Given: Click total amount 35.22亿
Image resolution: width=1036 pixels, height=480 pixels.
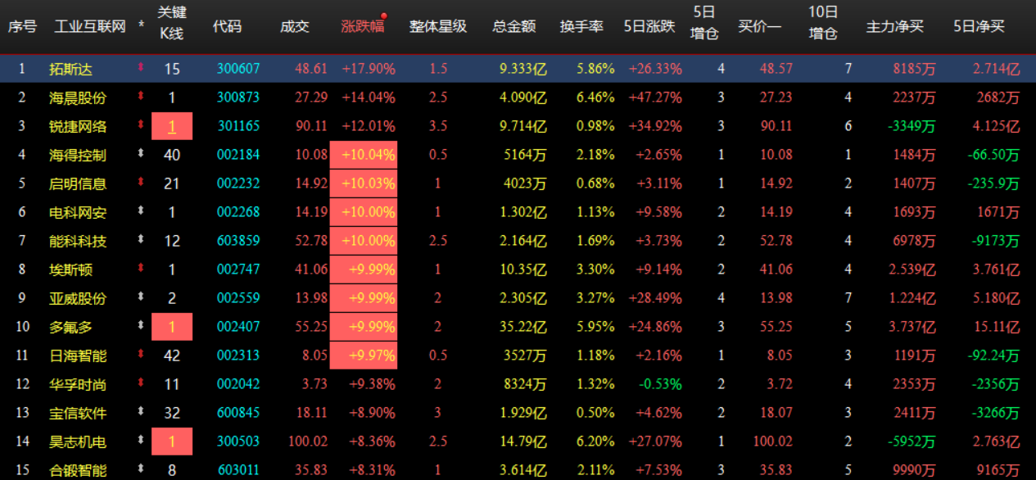Looking at the screenshot, I should [523, 327].
